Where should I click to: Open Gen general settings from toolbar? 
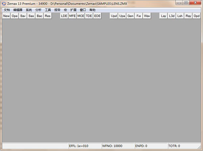(130, 16)
